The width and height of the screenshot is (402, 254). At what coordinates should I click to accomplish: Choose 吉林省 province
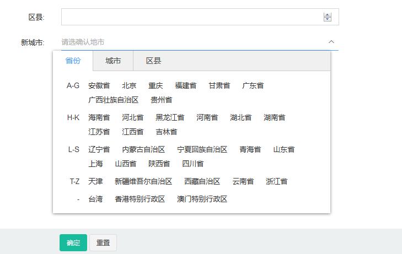pyautogui.click(x=167, y=132)
